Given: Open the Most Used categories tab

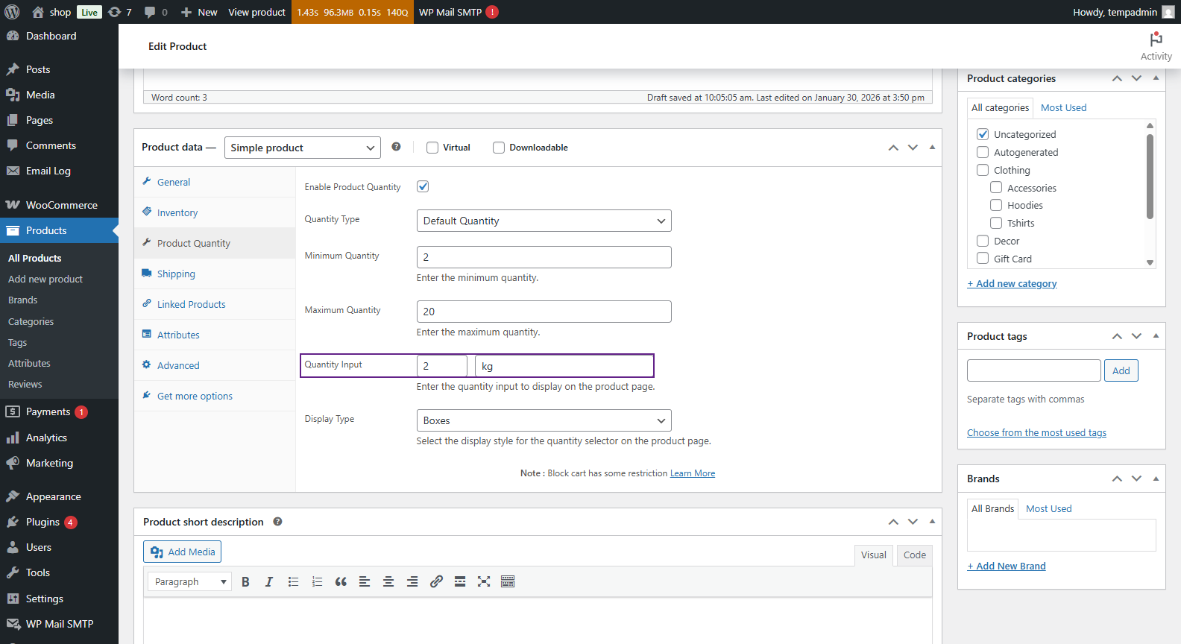Looking at the screenshot, I should (x=1063, y=107).
